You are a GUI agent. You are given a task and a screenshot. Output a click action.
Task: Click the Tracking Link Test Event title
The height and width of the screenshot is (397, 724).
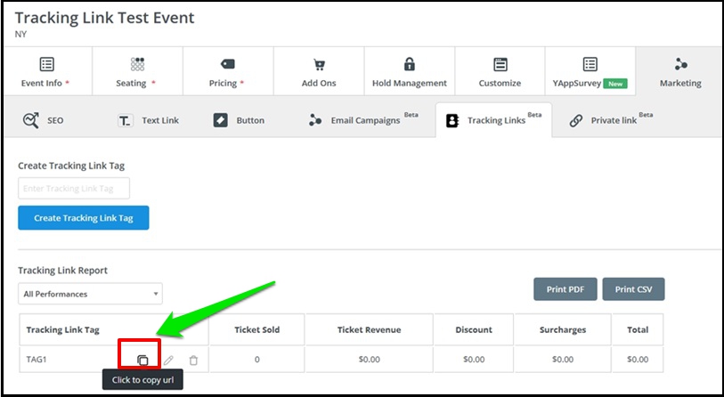pyautogui.click(x=105, y=18)
